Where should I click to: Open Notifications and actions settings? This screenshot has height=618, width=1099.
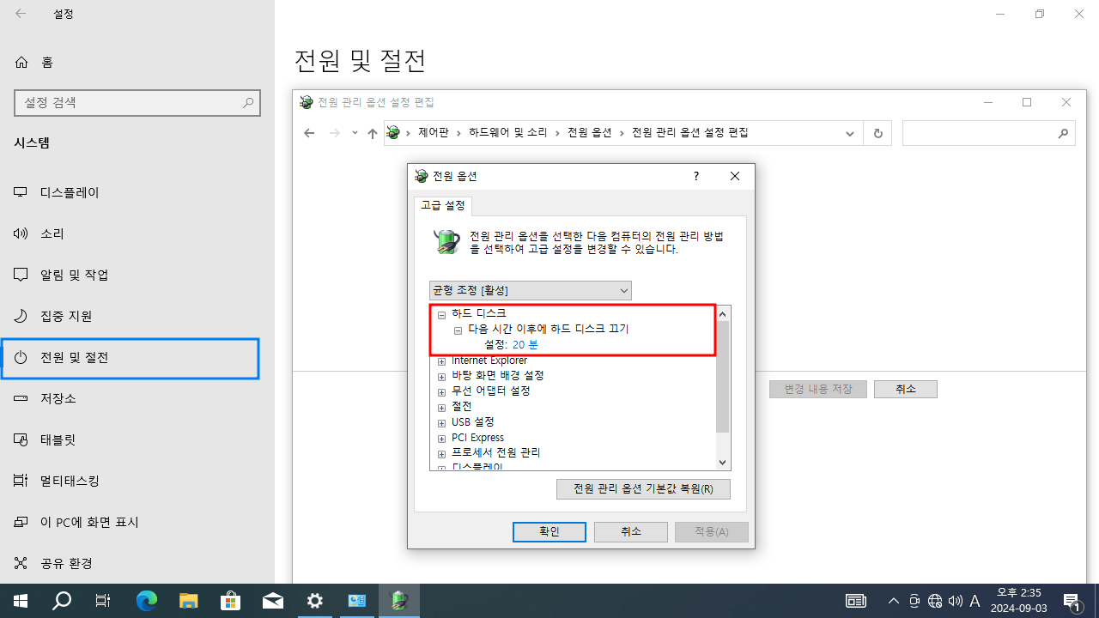coord(137,275)
